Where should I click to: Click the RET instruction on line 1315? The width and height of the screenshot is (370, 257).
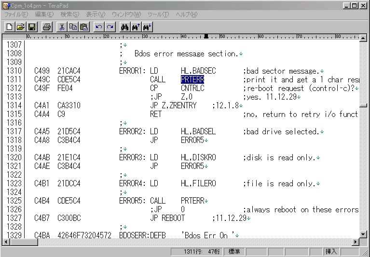(156, 114)
